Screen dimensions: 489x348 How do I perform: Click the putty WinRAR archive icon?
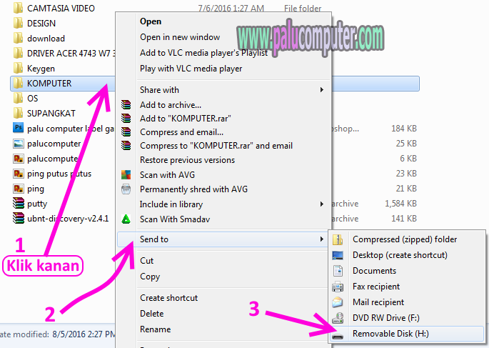click(x=19, y=203)
